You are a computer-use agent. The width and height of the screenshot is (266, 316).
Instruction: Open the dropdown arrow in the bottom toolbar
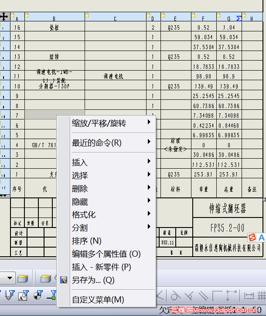click(10, 278)
